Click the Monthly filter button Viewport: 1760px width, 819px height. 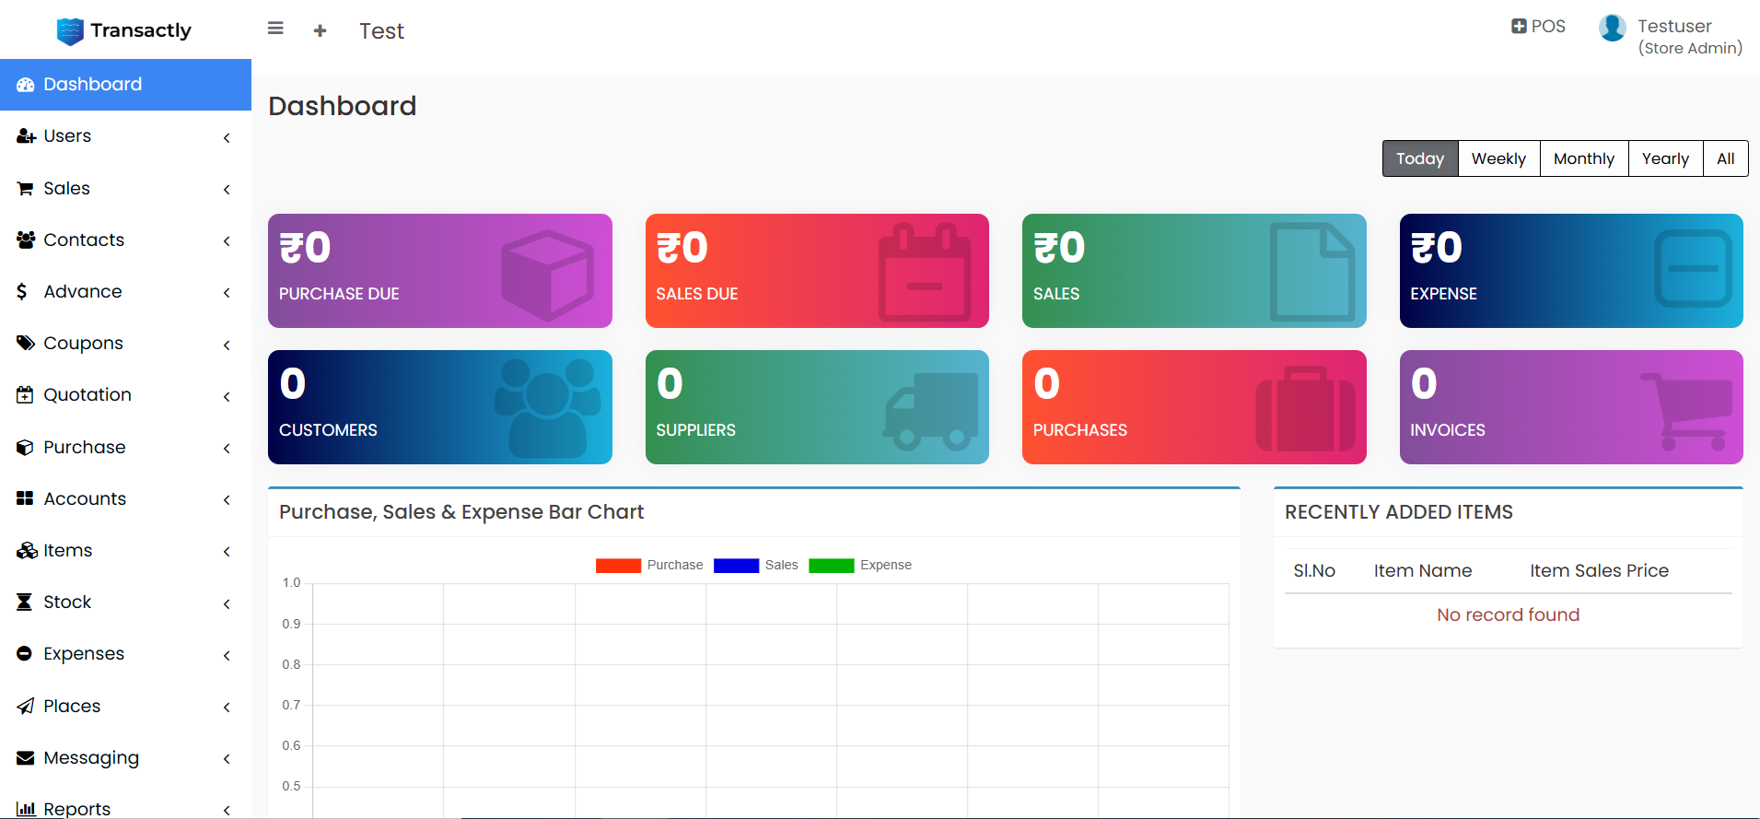click(x=1583, y=158)
